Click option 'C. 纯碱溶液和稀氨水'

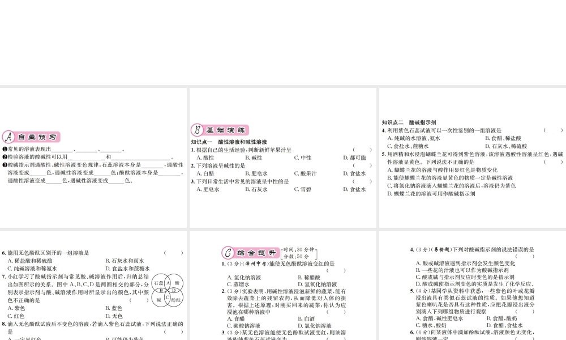[32, 269]
